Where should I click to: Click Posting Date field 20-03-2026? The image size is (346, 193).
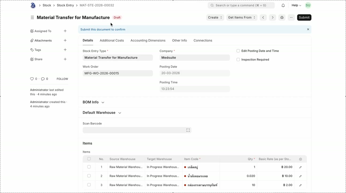195,73
